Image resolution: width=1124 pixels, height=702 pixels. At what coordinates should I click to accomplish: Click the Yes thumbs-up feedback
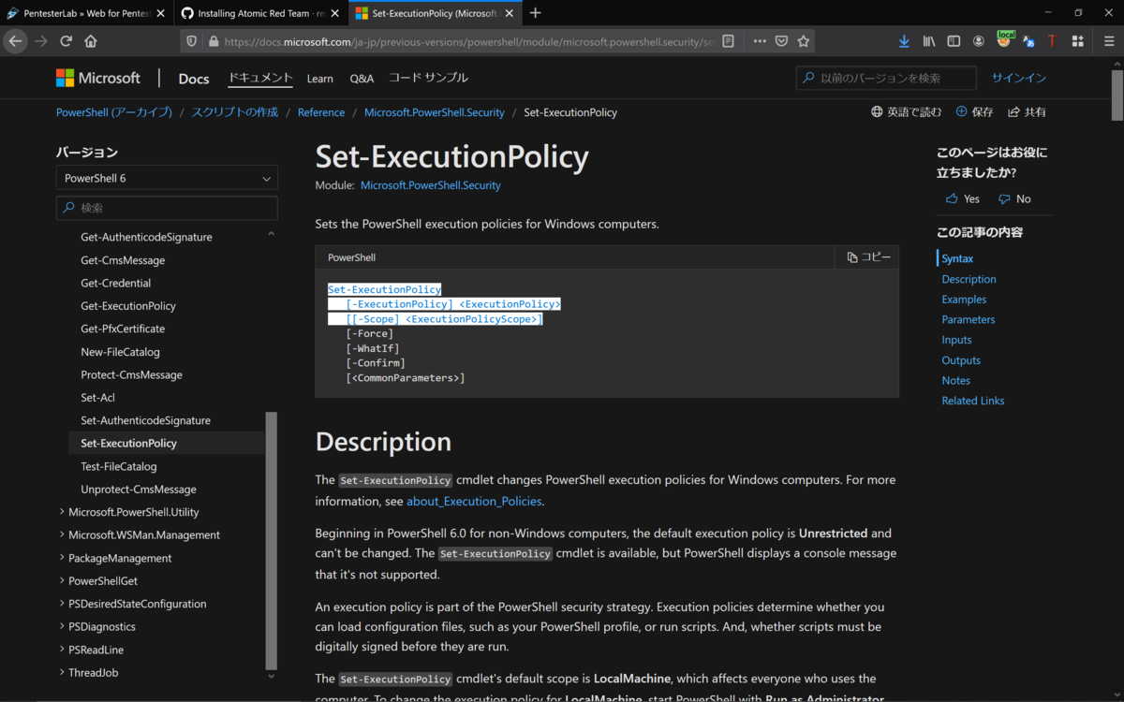click(963, 198)
